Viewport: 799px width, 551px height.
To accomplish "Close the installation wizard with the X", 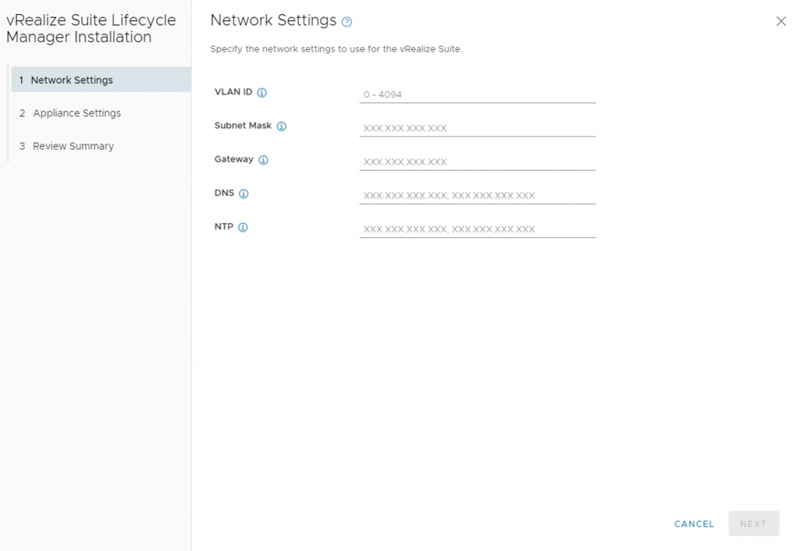I will pyautogui.click(x=781, y=22).
